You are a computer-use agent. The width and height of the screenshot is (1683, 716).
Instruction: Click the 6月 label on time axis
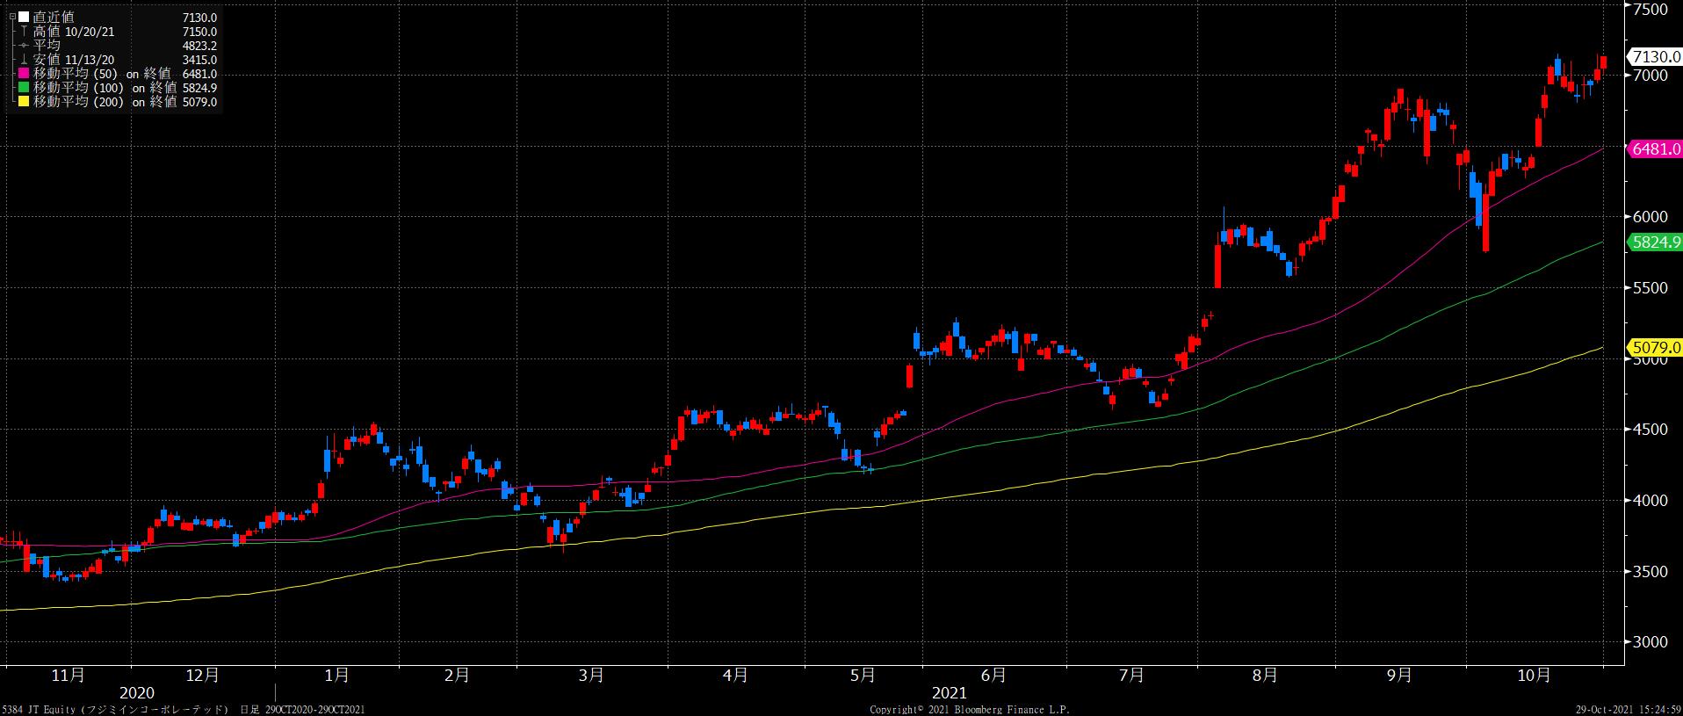pos(993,676)
